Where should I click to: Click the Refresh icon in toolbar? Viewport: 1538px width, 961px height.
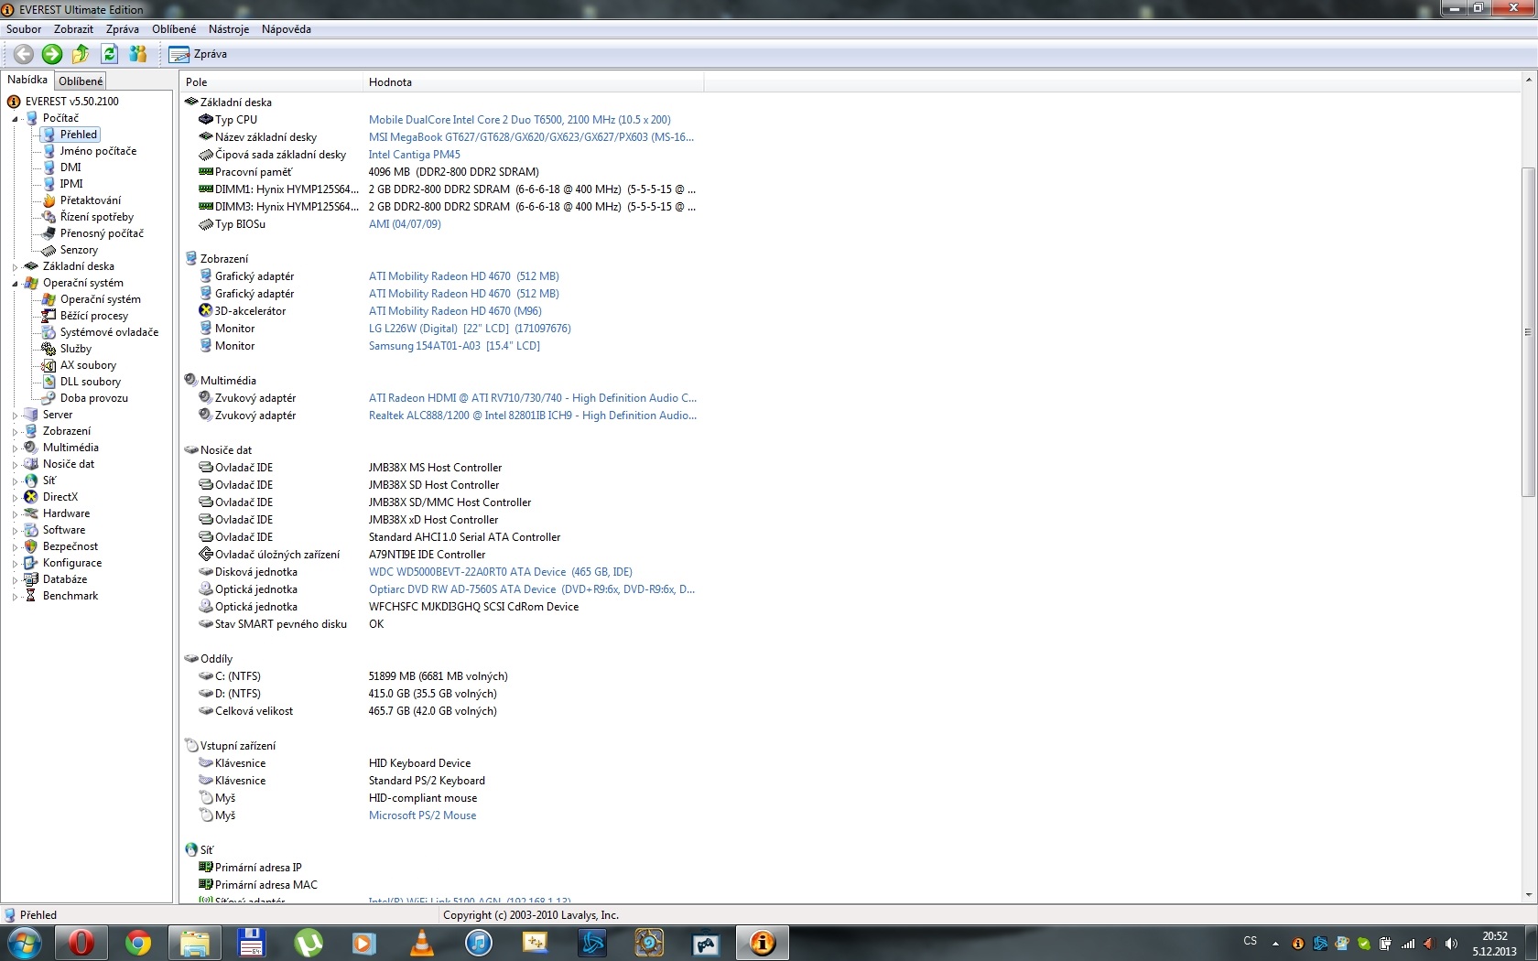(x=109, y=54)
